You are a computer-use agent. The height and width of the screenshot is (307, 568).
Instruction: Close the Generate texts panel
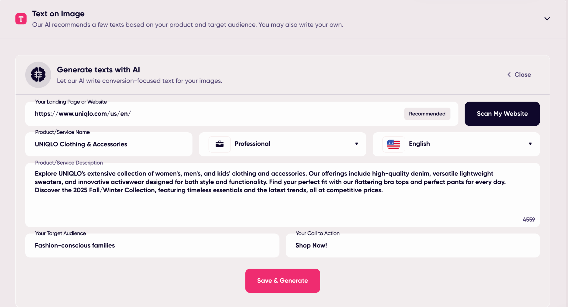[522, 75]
